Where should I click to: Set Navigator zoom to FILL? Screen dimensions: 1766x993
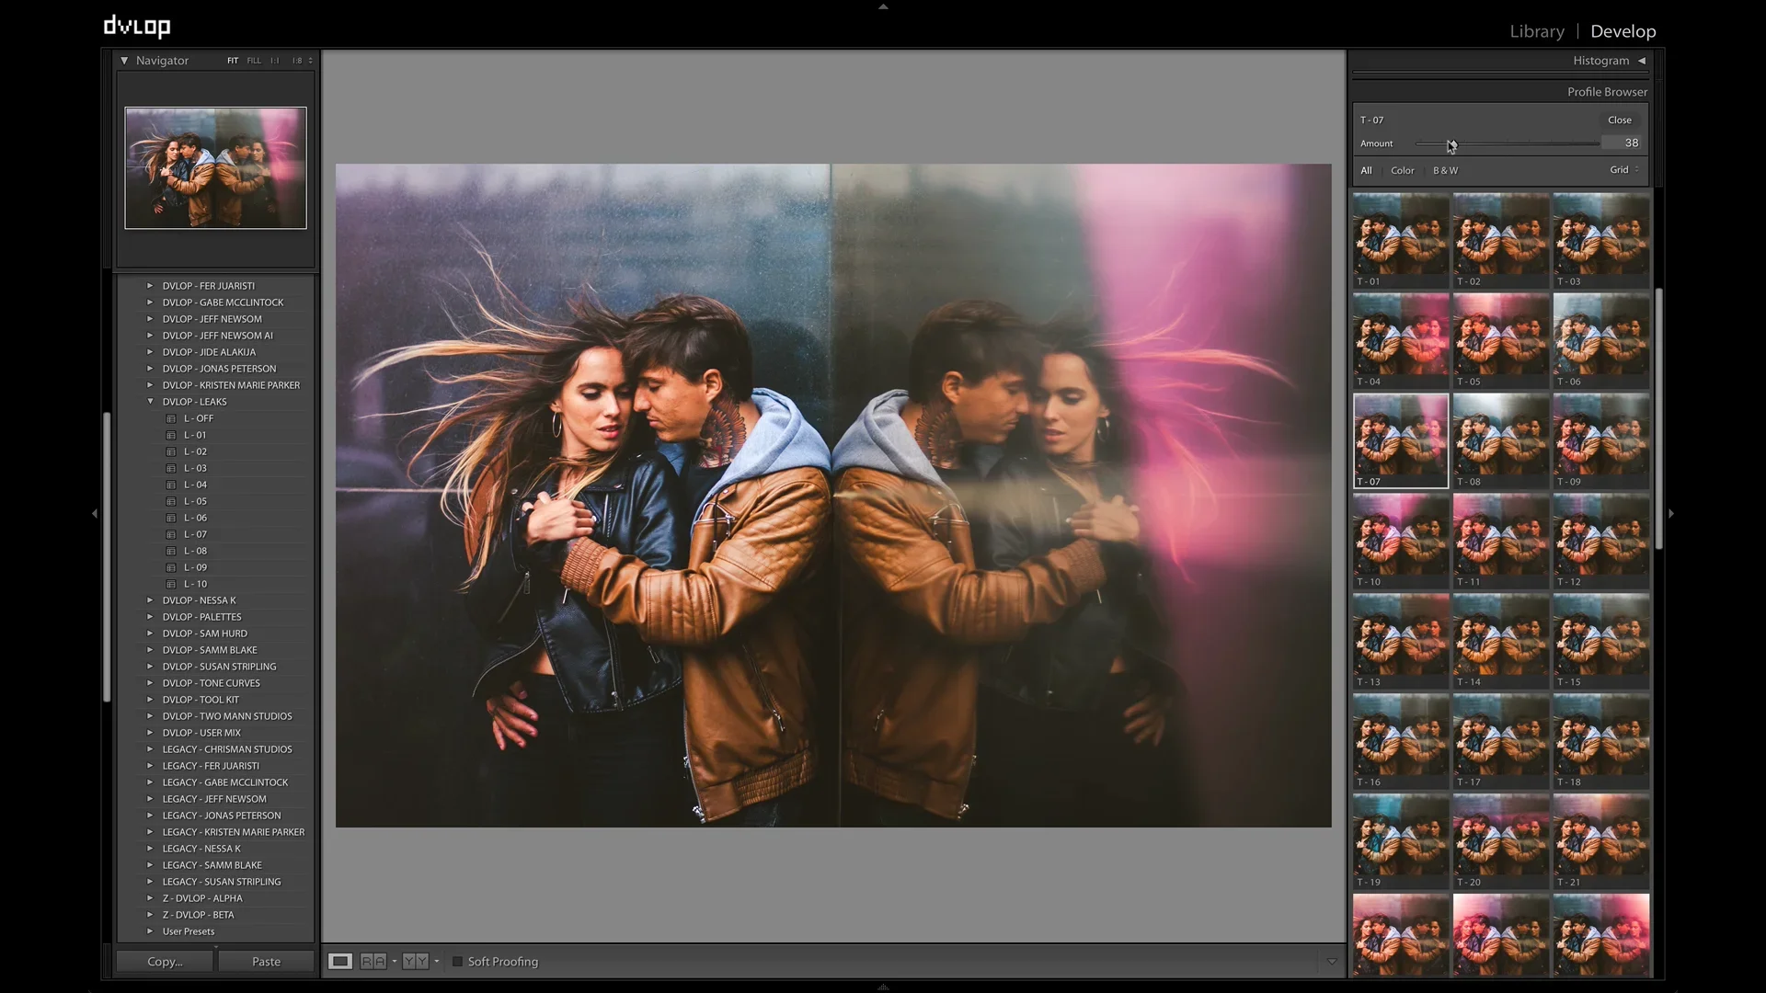pyautogui.click(x=254, y=61)
